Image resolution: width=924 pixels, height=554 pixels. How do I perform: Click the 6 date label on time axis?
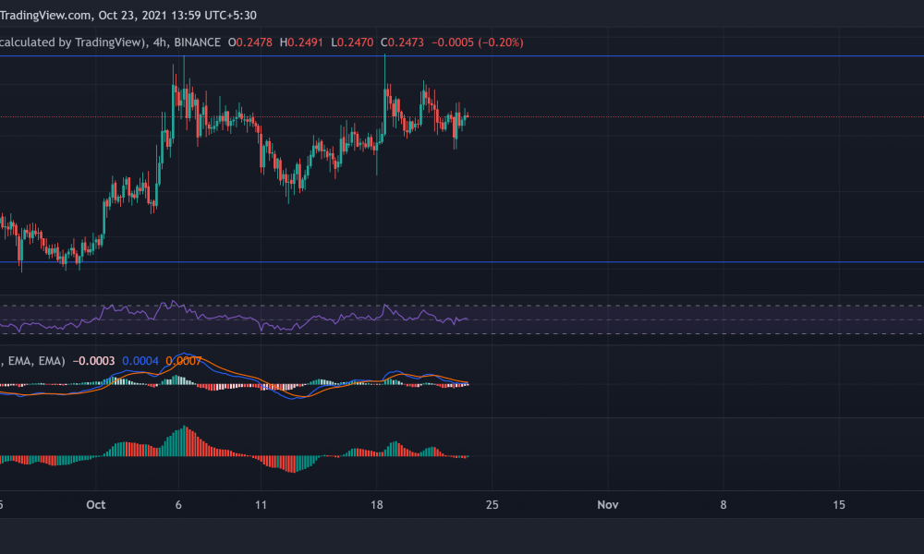[178, 504]
